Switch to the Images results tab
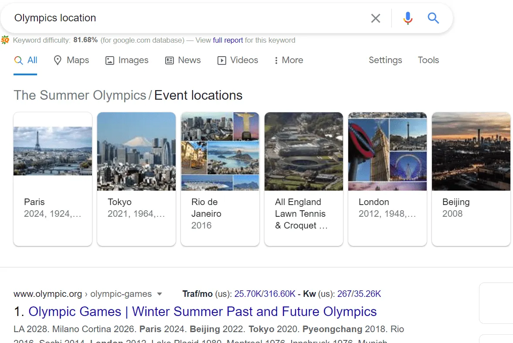 click(x=127, y=61)
